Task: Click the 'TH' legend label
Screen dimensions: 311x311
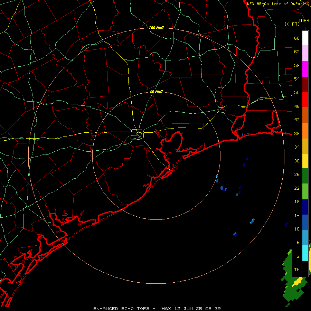Action: (x=297, y=270)
